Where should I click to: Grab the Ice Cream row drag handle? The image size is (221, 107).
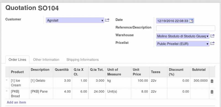[7, 80]
